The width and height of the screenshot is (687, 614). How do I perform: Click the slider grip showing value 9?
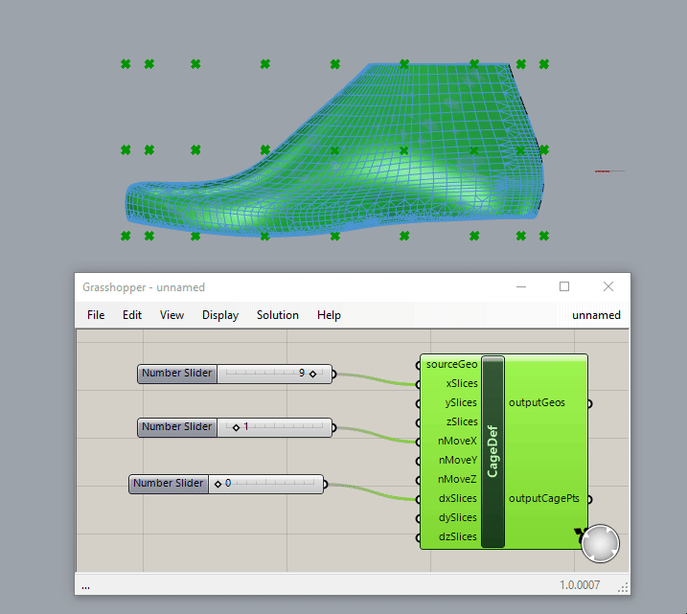312,374
